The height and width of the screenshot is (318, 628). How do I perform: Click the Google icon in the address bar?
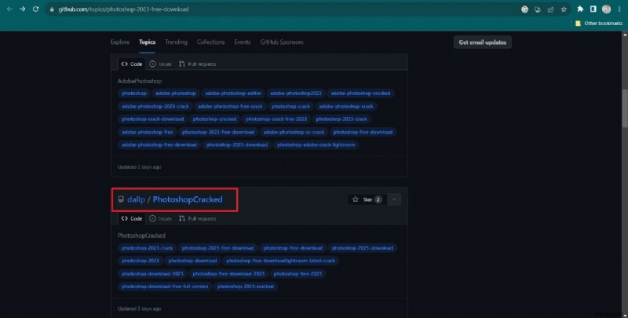coord(524,9)
